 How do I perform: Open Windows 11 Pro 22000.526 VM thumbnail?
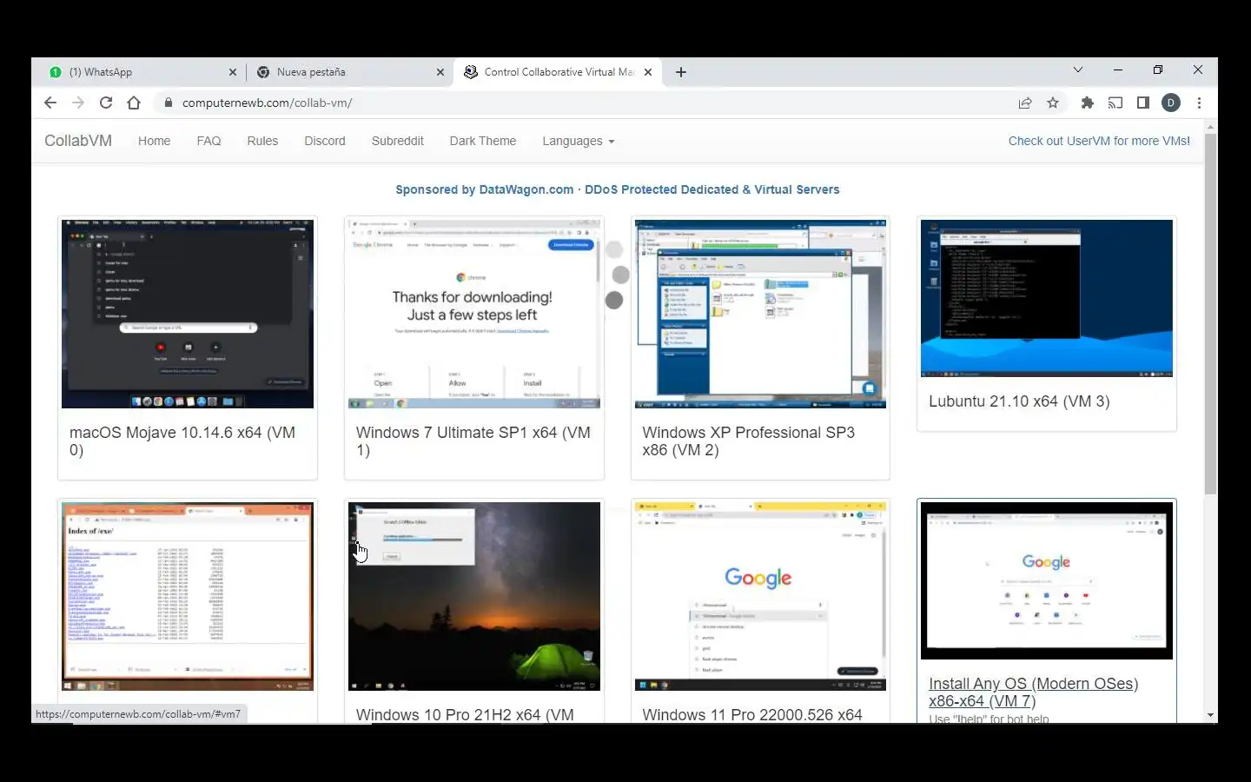tap(760, 596)
